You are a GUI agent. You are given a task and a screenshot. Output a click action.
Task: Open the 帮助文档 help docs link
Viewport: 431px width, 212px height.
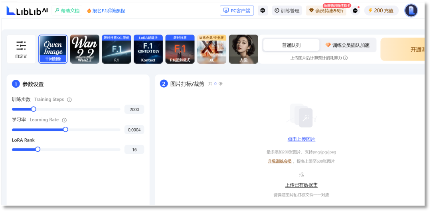(x=67, y=11)
